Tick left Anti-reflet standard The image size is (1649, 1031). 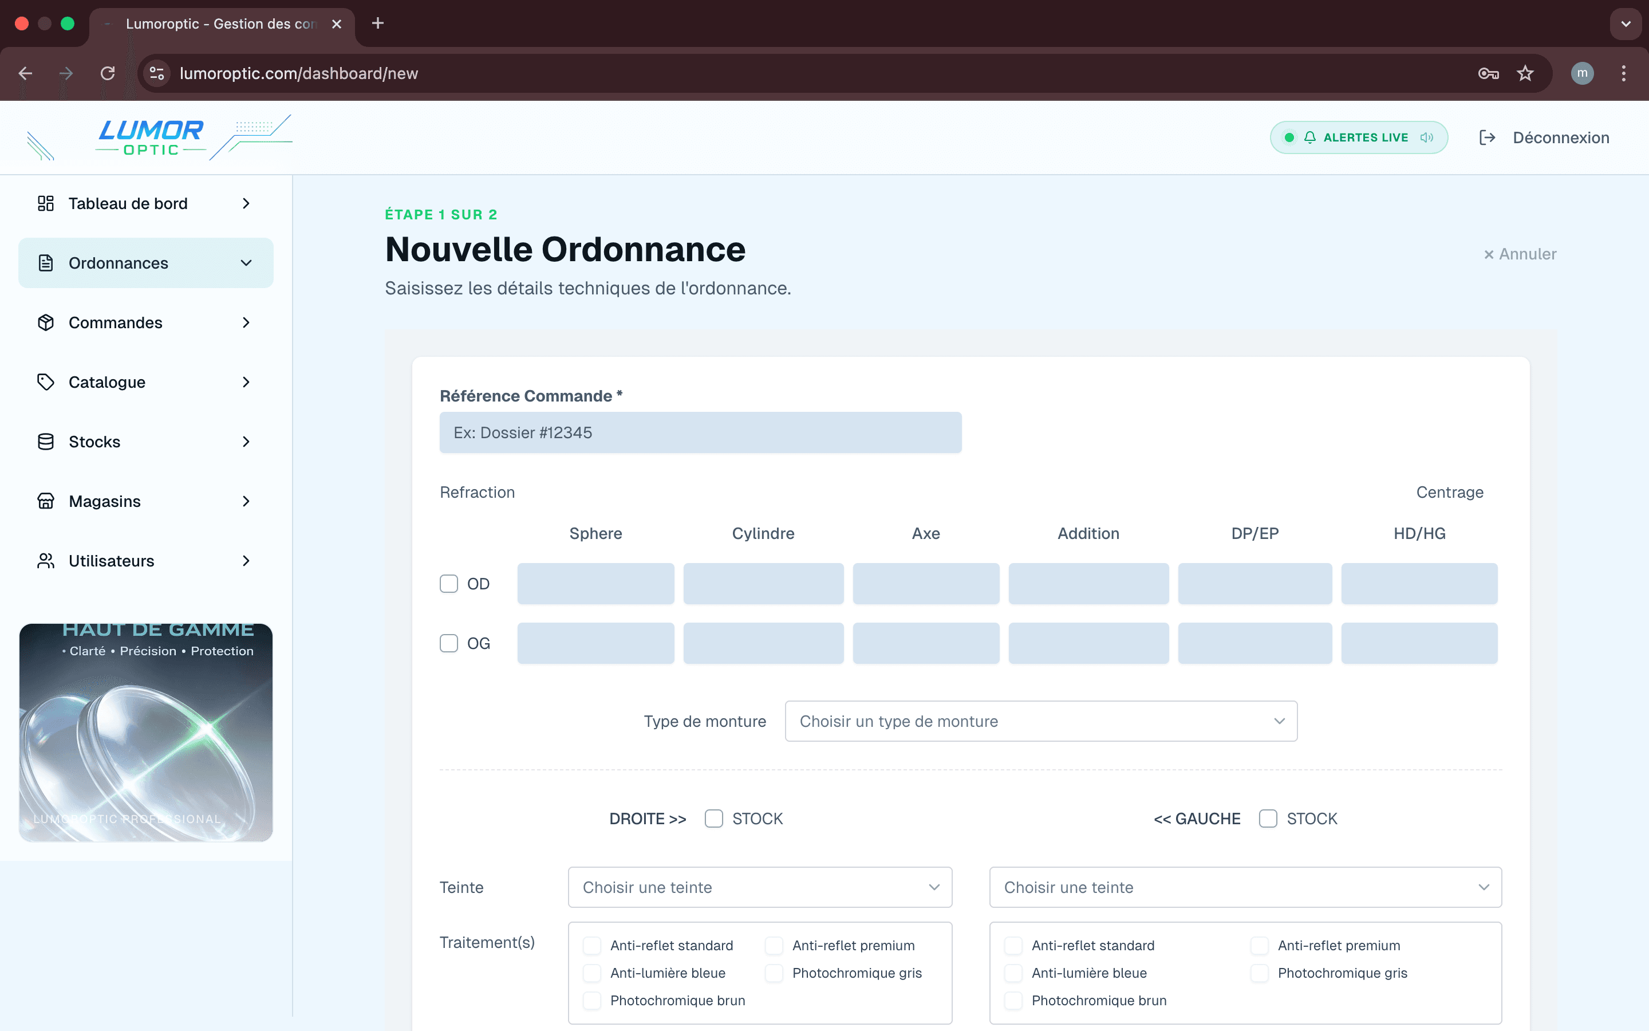coord(1013,945)
